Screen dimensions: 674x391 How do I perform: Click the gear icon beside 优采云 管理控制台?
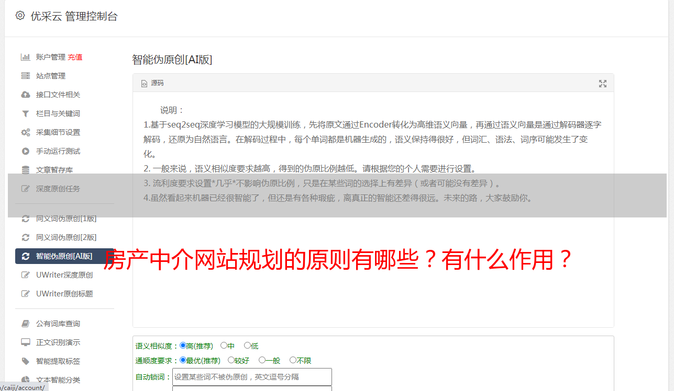(20, 16)
